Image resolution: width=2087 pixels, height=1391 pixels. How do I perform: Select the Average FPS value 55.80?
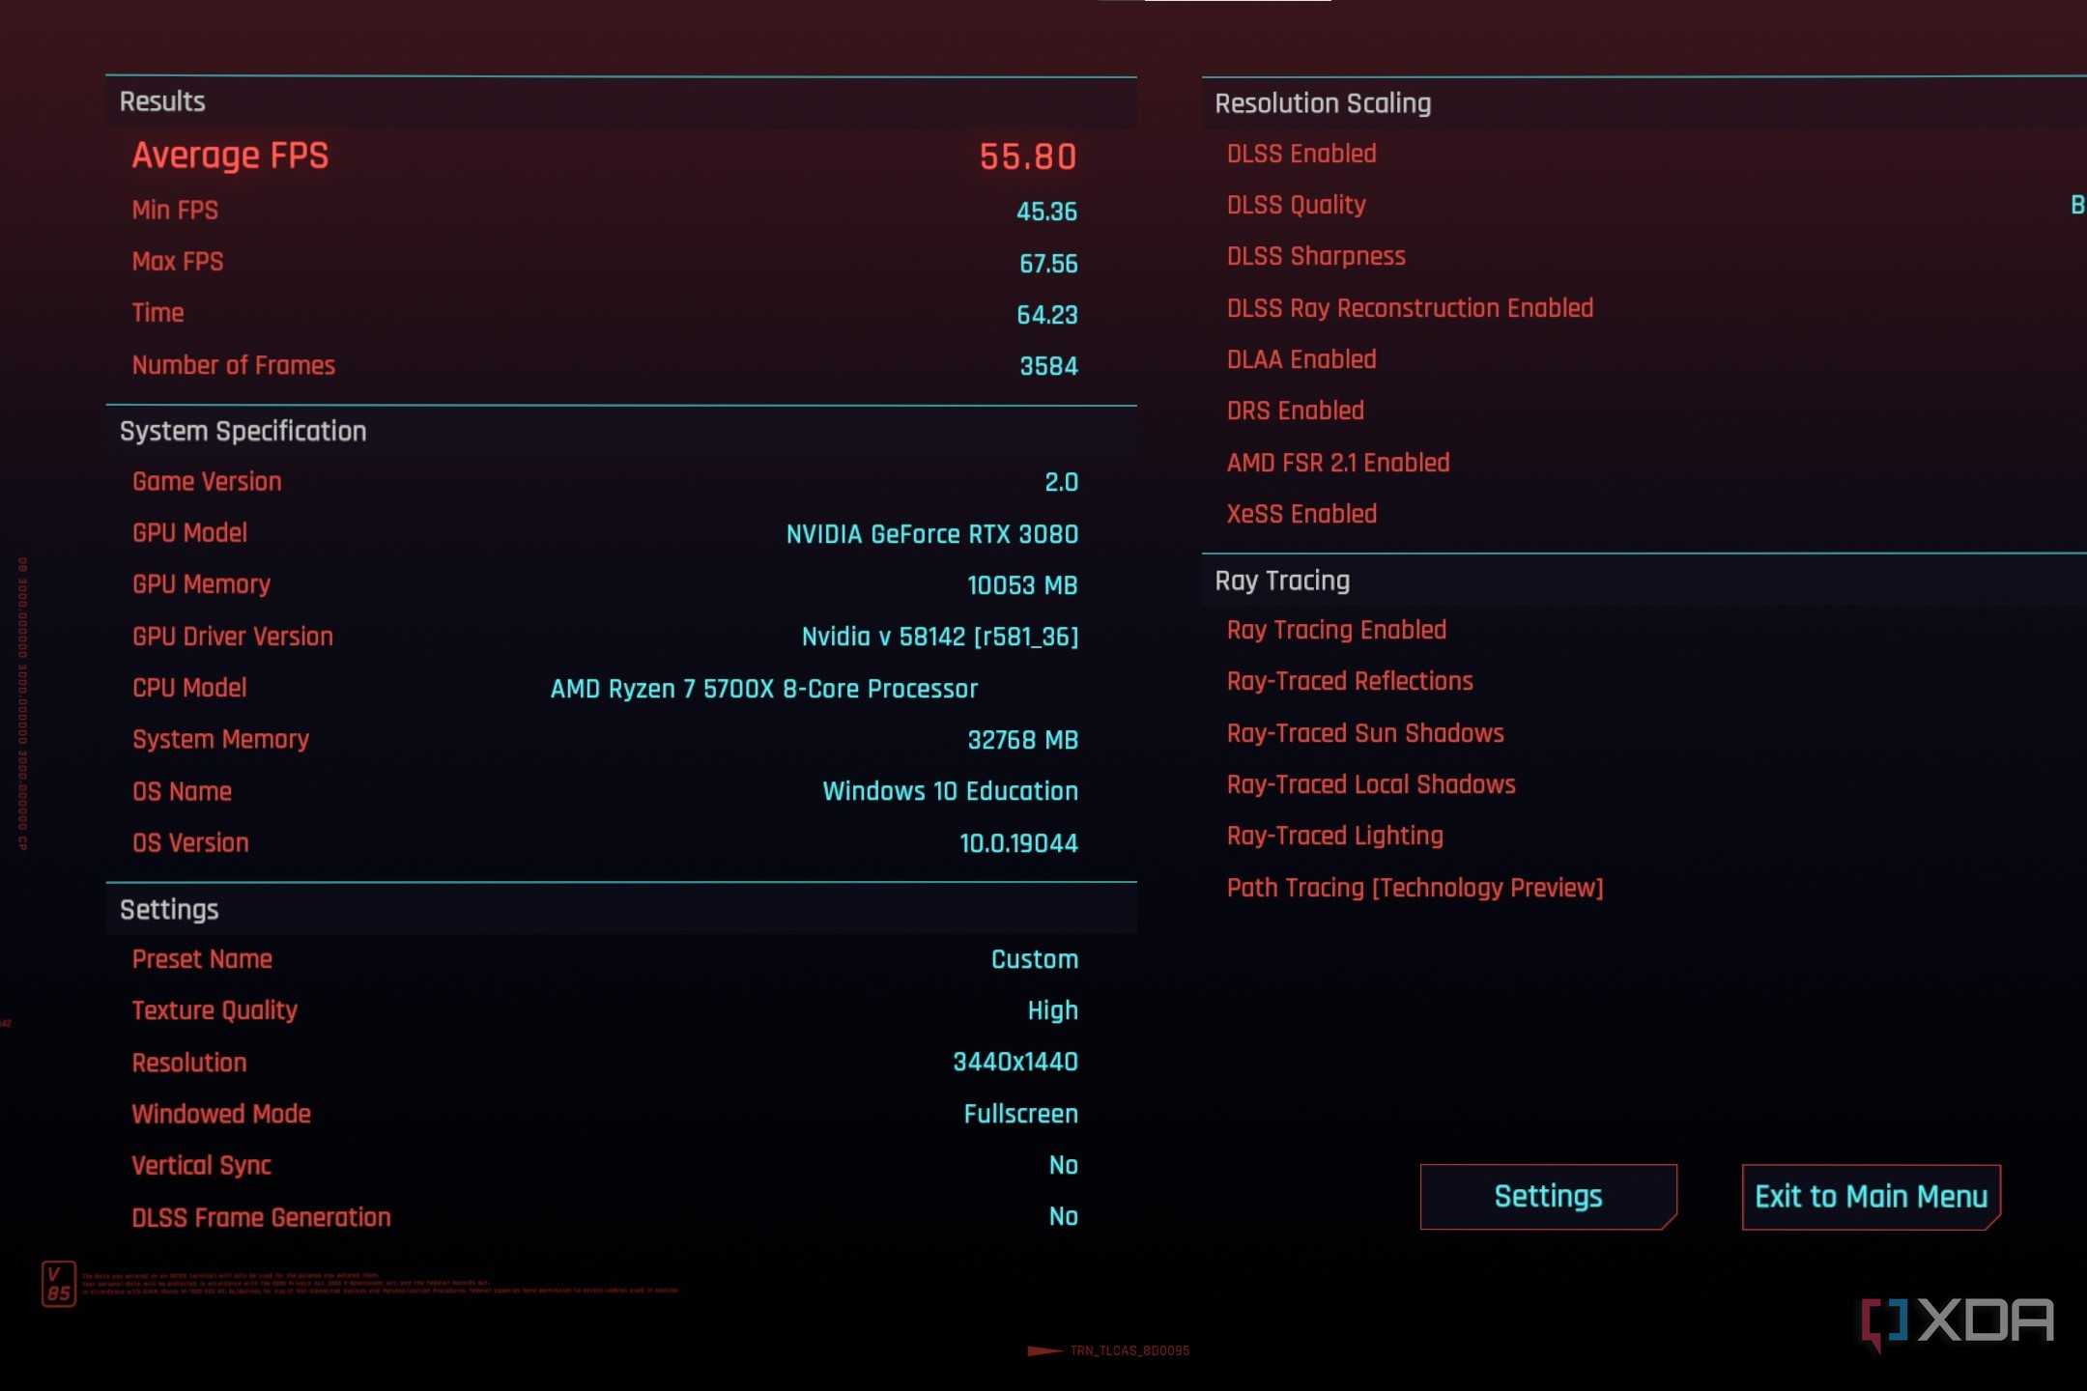click(1028, 156)
